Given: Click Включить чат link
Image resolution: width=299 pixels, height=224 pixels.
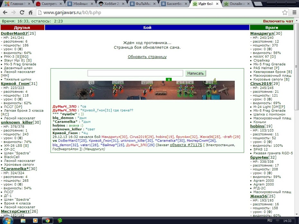Looking at the screenshot, I should 278,21.
